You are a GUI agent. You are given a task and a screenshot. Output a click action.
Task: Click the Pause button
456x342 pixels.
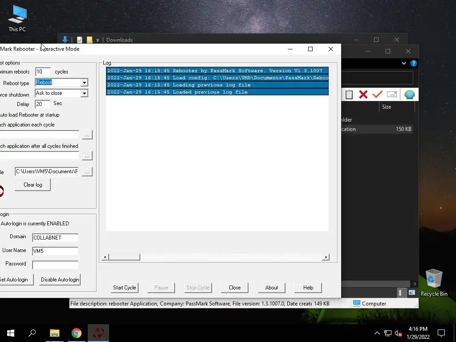click(x=161, y=288)
